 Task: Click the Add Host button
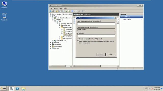tap(101, 55)
